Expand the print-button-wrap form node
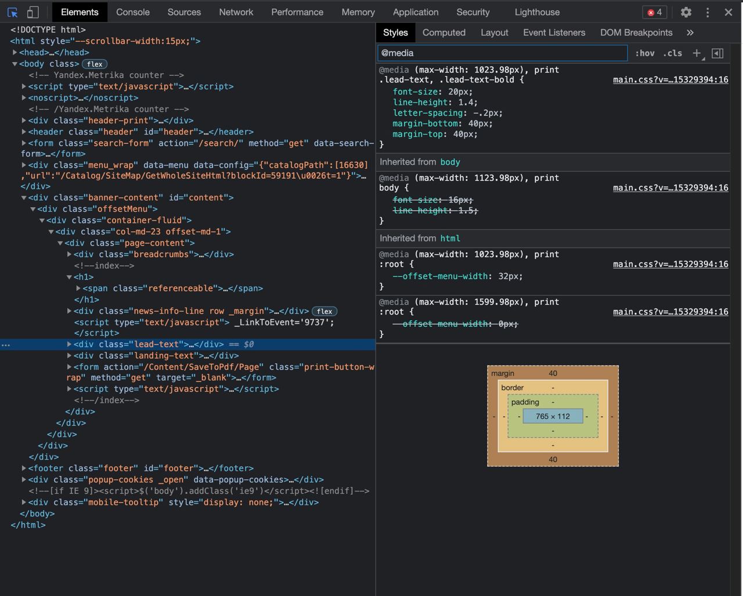The image size is (743, 596). tap(69, 367)
